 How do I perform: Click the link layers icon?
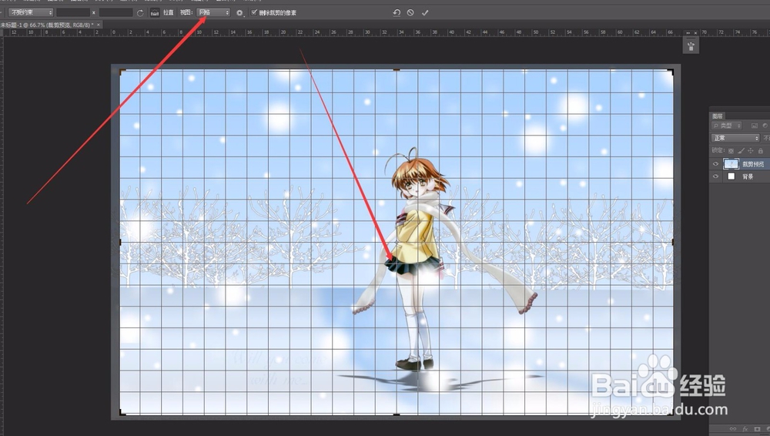pos(733,429)
